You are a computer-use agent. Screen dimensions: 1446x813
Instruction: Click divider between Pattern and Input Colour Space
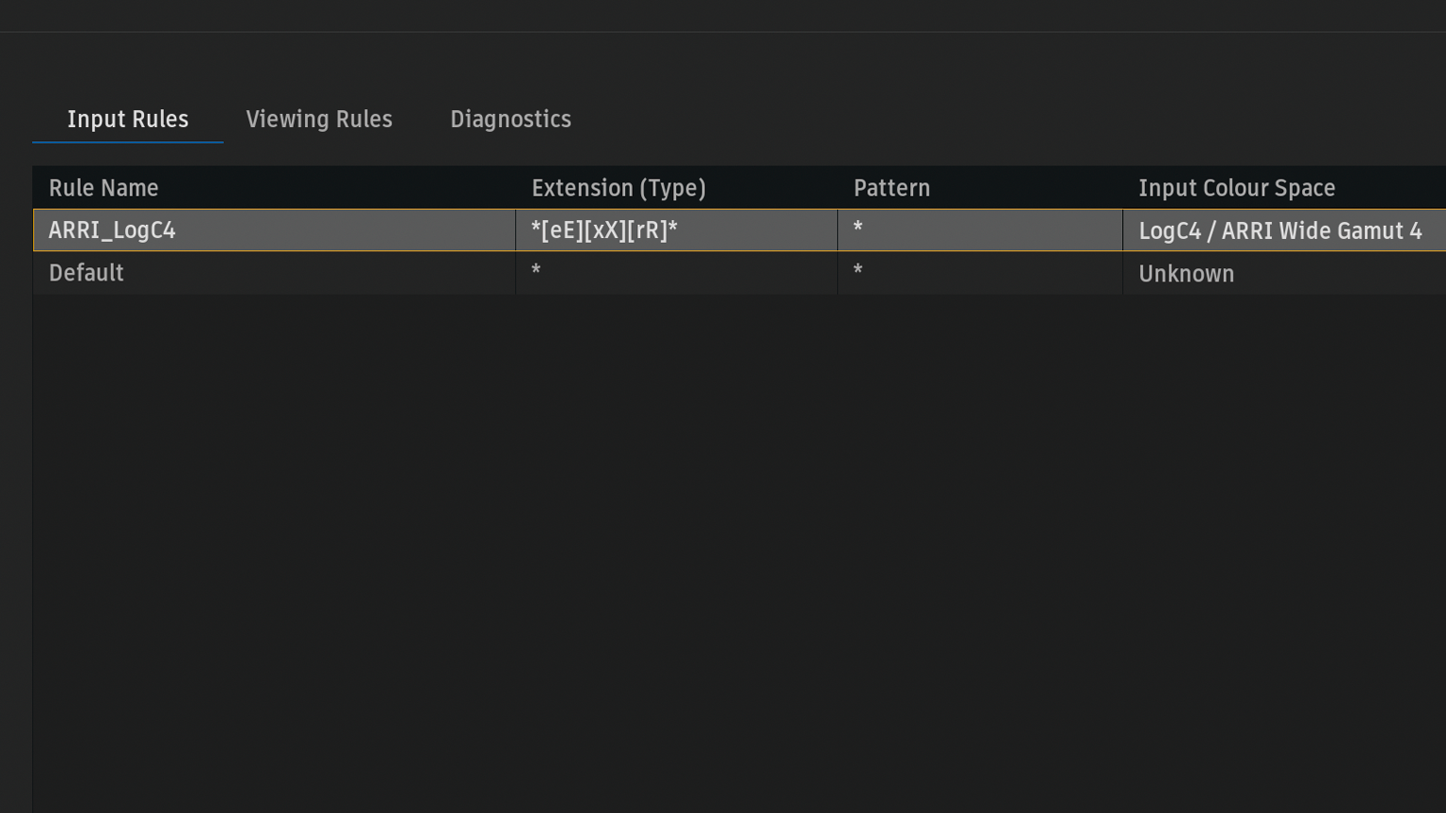pyautogui.click(x=1122, y=188)
